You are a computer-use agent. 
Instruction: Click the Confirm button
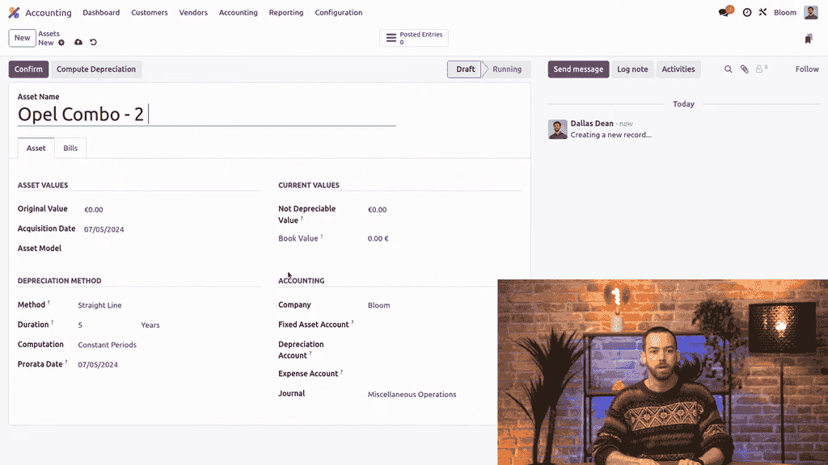point(28,69)
